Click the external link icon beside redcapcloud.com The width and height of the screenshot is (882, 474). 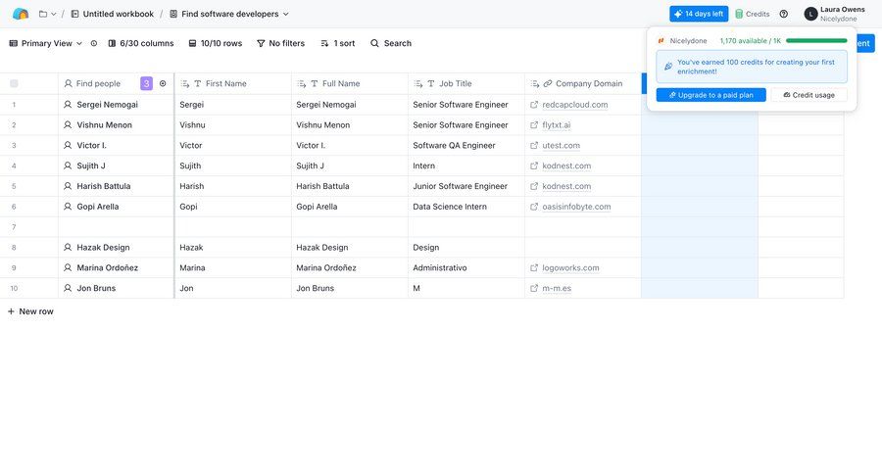click(x=534, y=105)
